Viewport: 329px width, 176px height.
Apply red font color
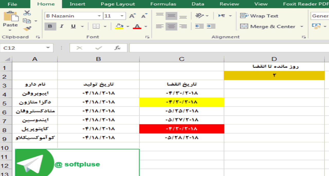(137, 26)
